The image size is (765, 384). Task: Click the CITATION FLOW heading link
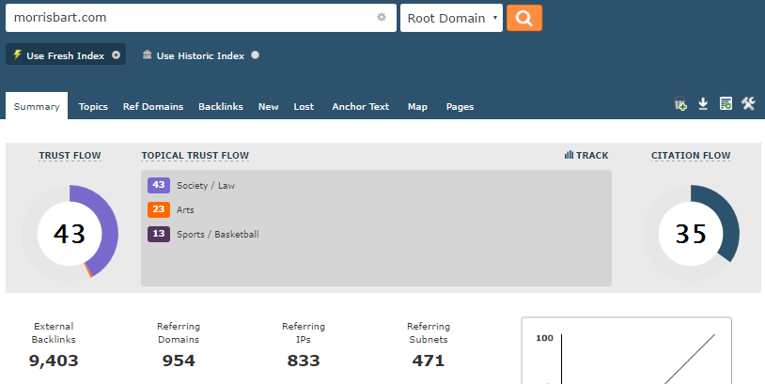click(691, 156)
